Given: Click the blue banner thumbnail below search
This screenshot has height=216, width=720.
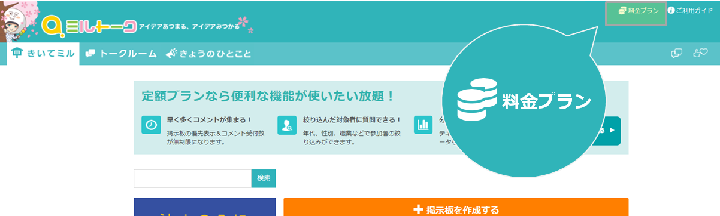Looking at the screenshot, I should point(205,207).
